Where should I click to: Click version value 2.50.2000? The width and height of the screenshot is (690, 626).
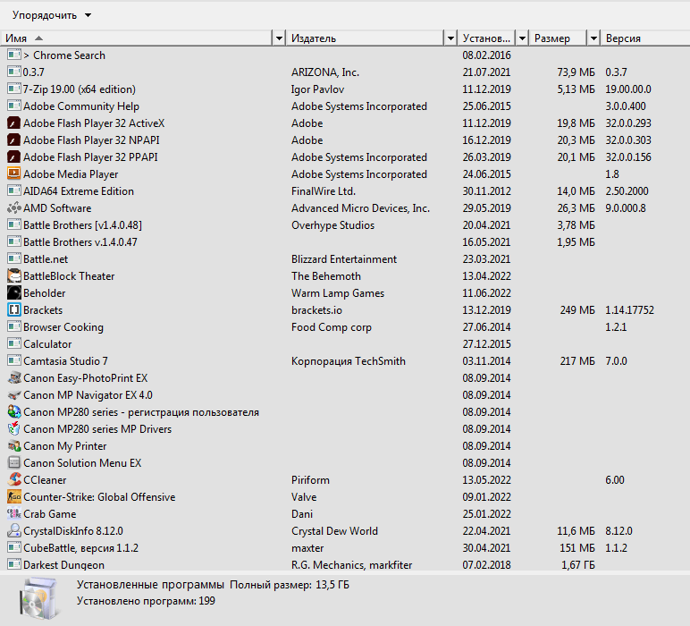tap(627, 191)
